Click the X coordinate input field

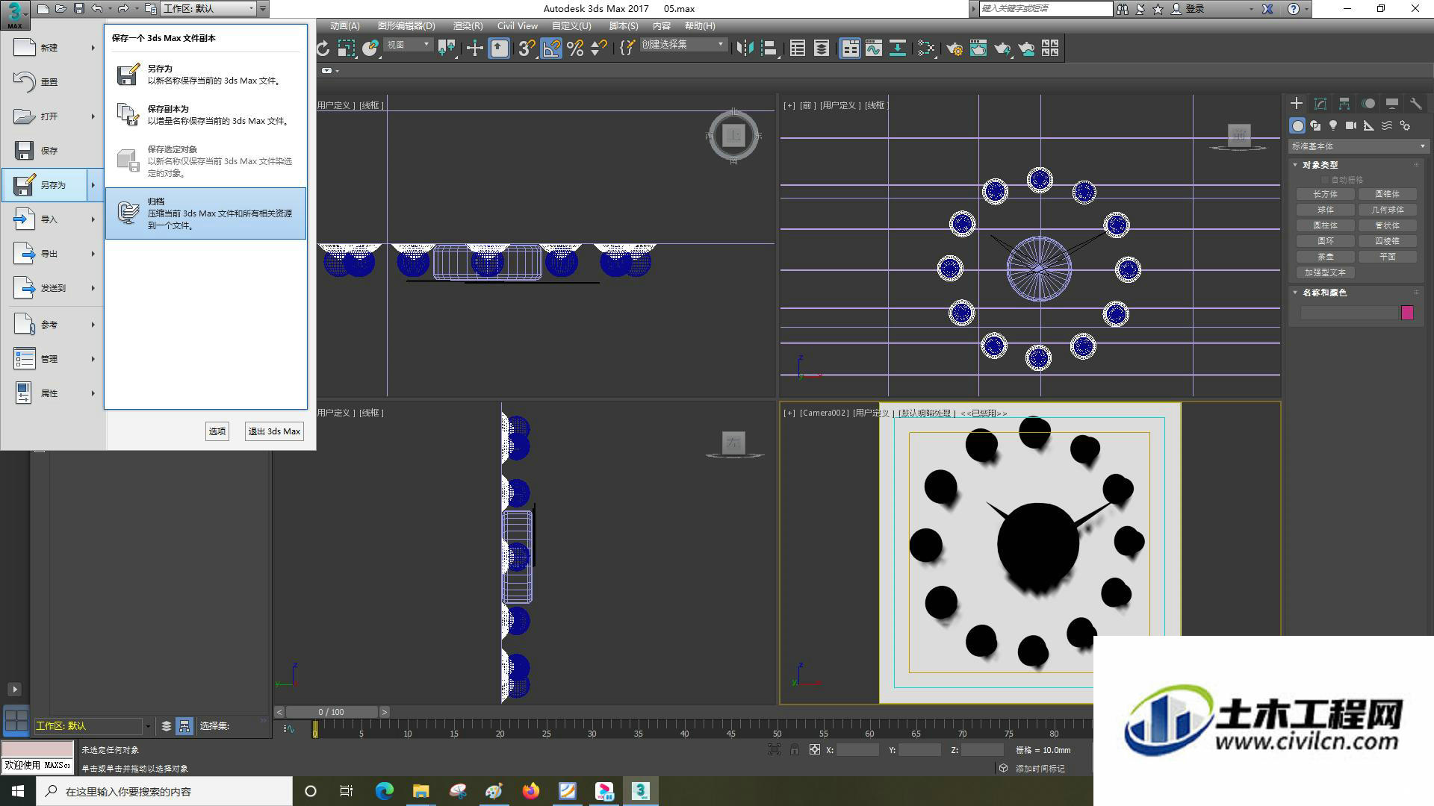tap(857, 750)
